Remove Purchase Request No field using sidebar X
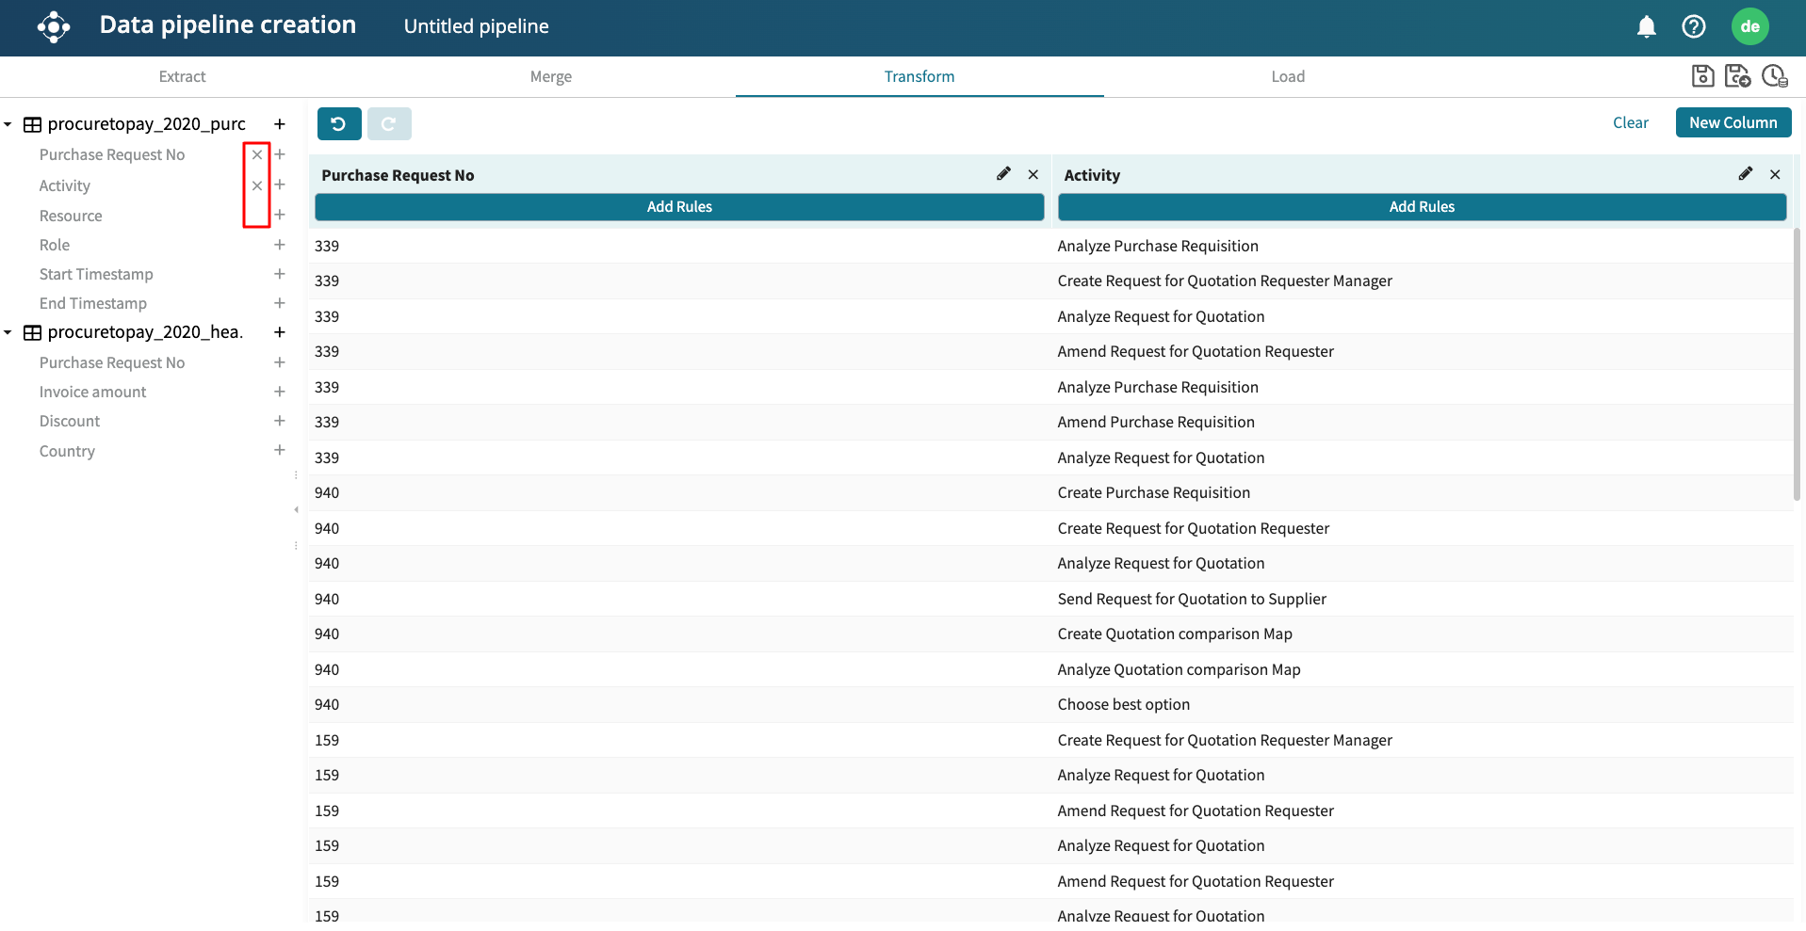This screenshot has height=931, width=1806. click(x=257, y=155)
